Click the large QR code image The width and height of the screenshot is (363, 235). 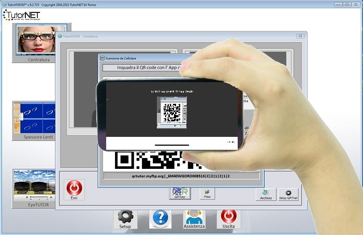pos(158,160)
